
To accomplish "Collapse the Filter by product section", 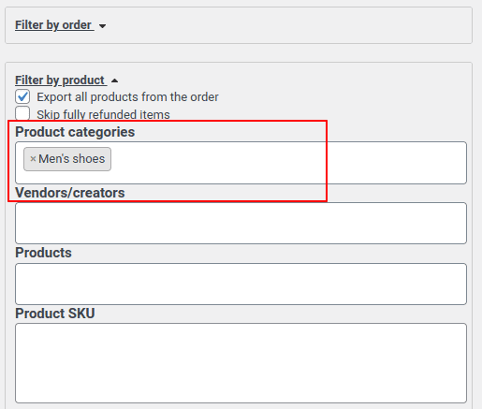I will tap(61, 80).
